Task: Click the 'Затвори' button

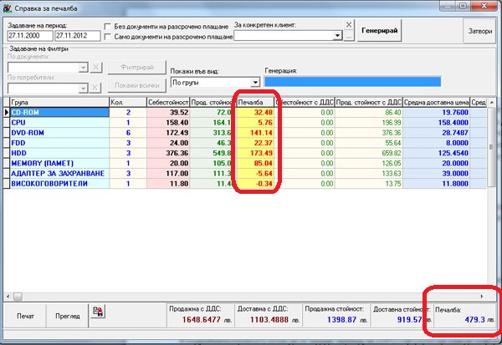Action: coord(477,31)
